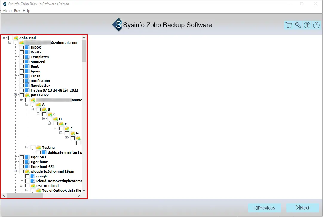
Task: Collapse icloude toZoho mail 19jan node
Action: 15,171
